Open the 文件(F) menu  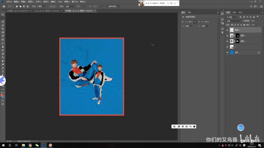pyautogui.click(x=9, y=2)
